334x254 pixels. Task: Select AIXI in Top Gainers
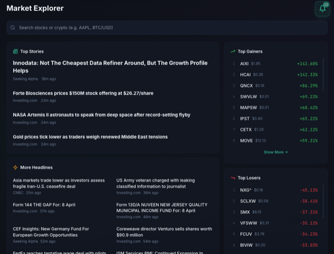click(x=275, y=64)
